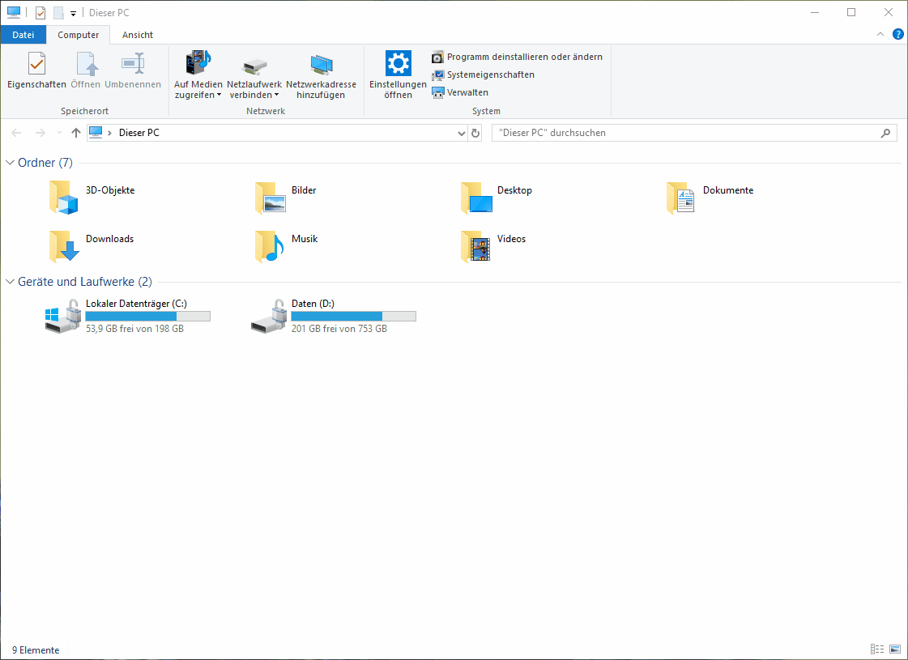Image resolution: width=908 pixels, height=660 pixels.
Task: Switch to the Ansicht tab
Action: [x=138, y=35]
